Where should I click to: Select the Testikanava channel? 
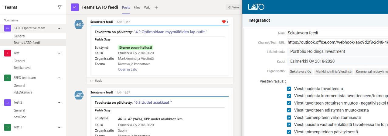22,68
